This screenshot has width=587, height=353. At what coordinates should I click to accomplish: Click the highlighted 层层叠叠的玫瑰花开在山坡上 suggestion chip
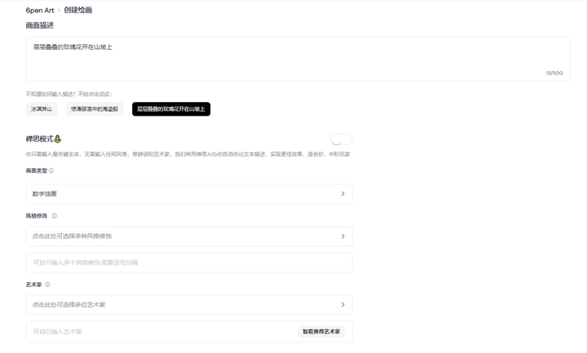[x=171, y=109]
